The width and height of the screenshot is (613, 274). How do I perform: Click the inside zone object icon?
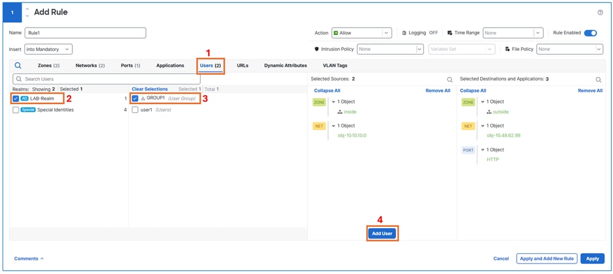[340, 112]
